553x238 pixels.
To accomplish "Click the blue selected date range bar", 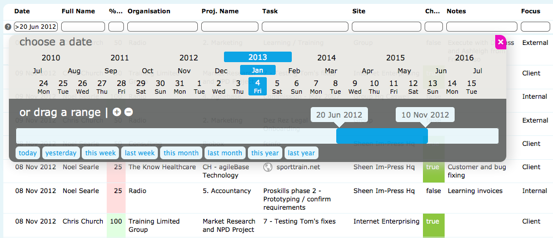I will (x=382, y=136).
